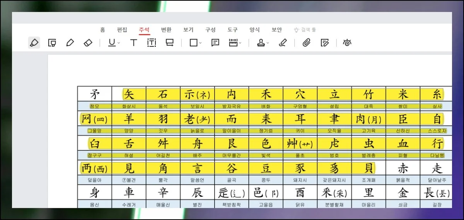The height and width of the screenshot is (220, 464).
Task: Switch to the 편집 tab
Action: [122, 30]
